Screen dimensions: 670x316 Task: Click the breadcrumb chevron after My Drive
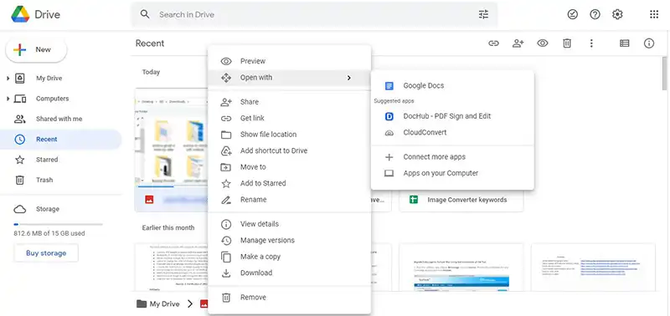(190, 303)
